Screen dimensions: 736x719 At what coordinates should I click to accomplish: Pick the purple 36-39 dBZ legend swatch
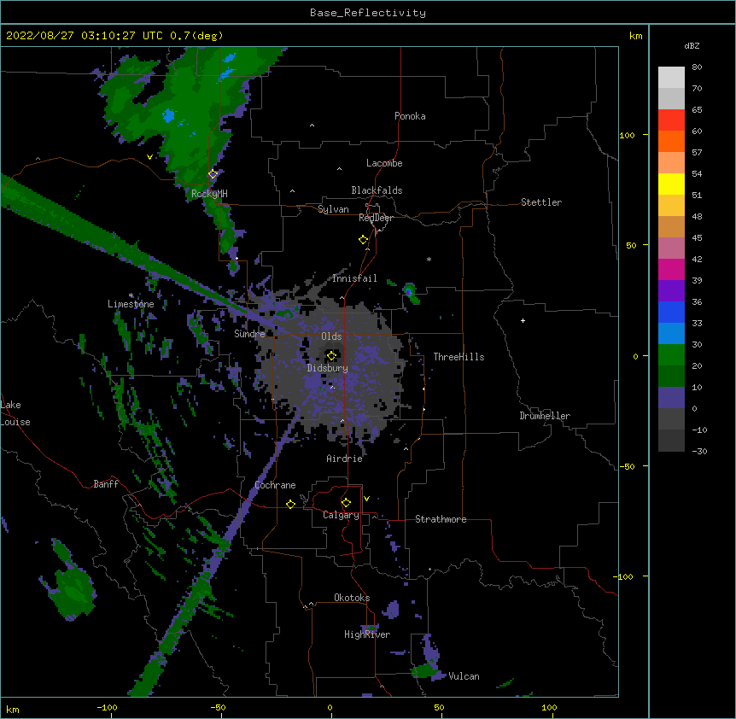pos(671,290)
